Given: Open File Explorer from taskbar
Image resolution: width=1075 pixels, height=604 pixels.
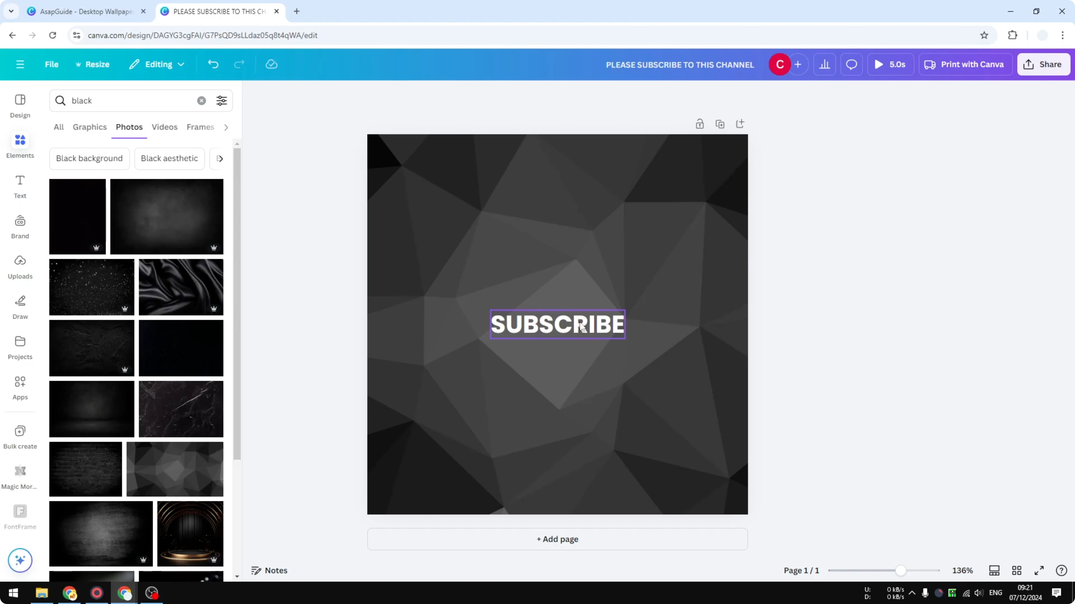Looking at the screenshot, I should pos(42,592).
